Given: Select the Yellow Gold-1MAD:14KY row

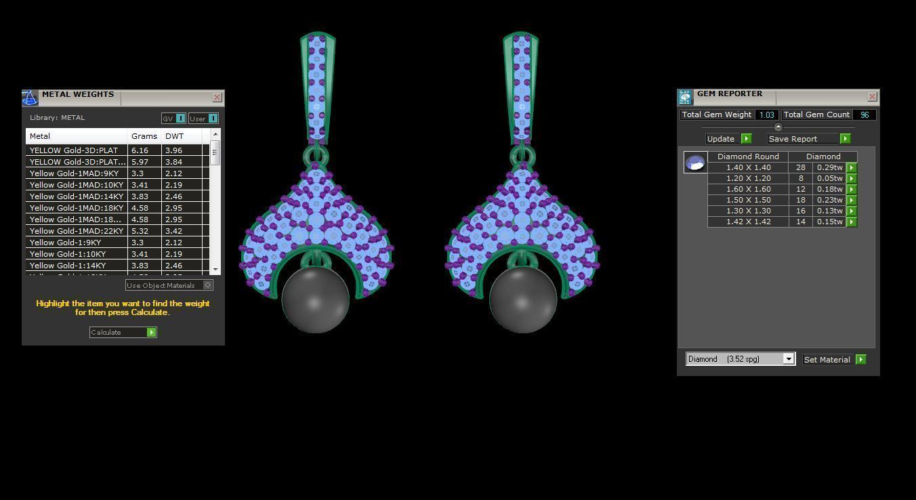Looking at the screenshot, I should 117,196.
